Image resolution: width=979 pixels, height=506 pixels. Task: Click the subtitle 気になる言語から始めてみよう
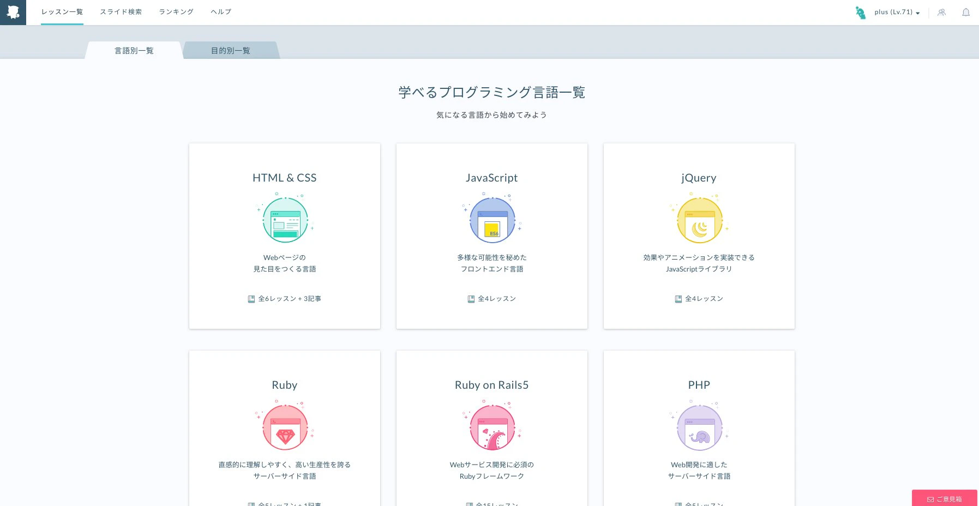pos(492,115)
